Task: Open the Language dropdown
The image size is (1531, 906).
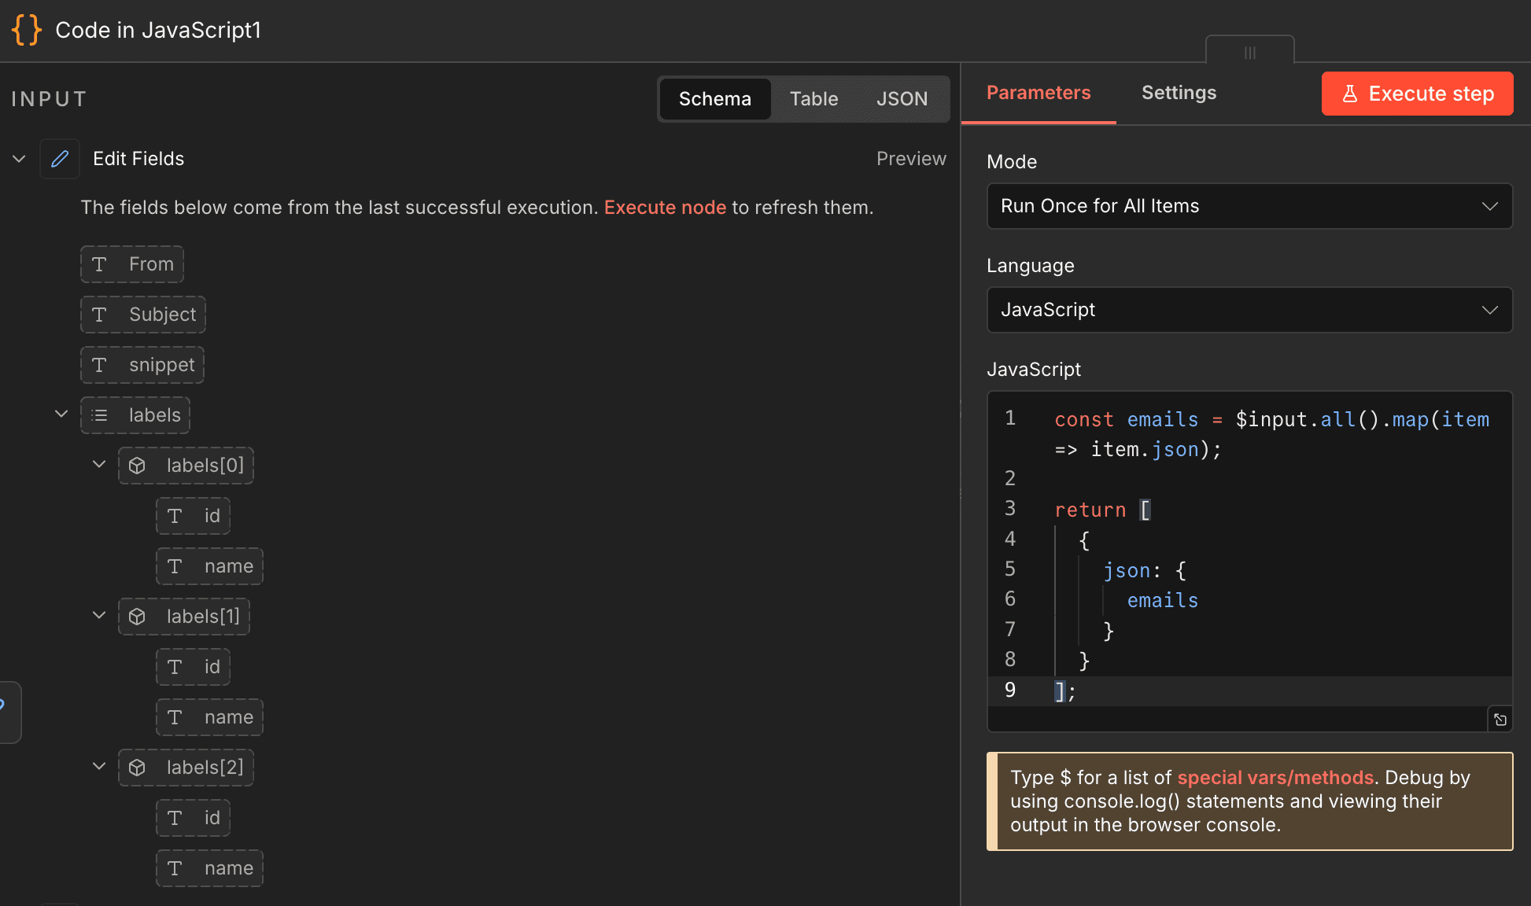Action: click(1249, 310)
